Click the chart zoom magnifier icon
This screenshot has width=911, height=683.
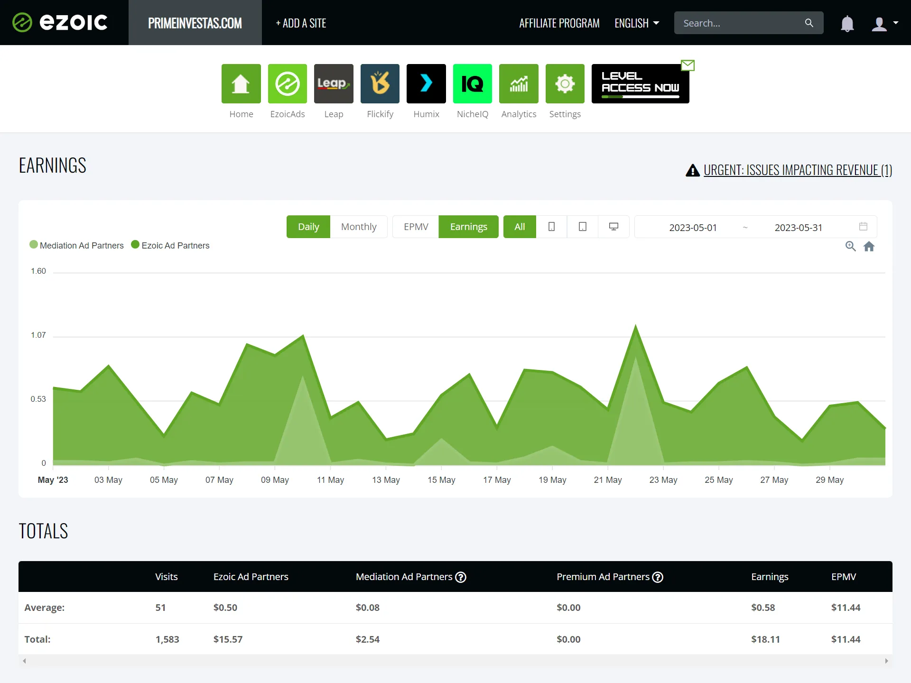click(851, 246)
